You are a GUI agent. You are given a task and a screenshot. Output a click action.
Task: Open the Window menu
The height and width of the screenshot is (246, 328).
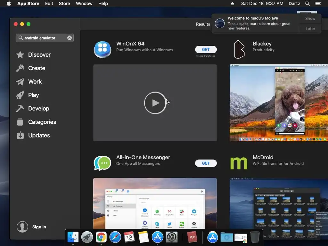[x=84, y=4]
